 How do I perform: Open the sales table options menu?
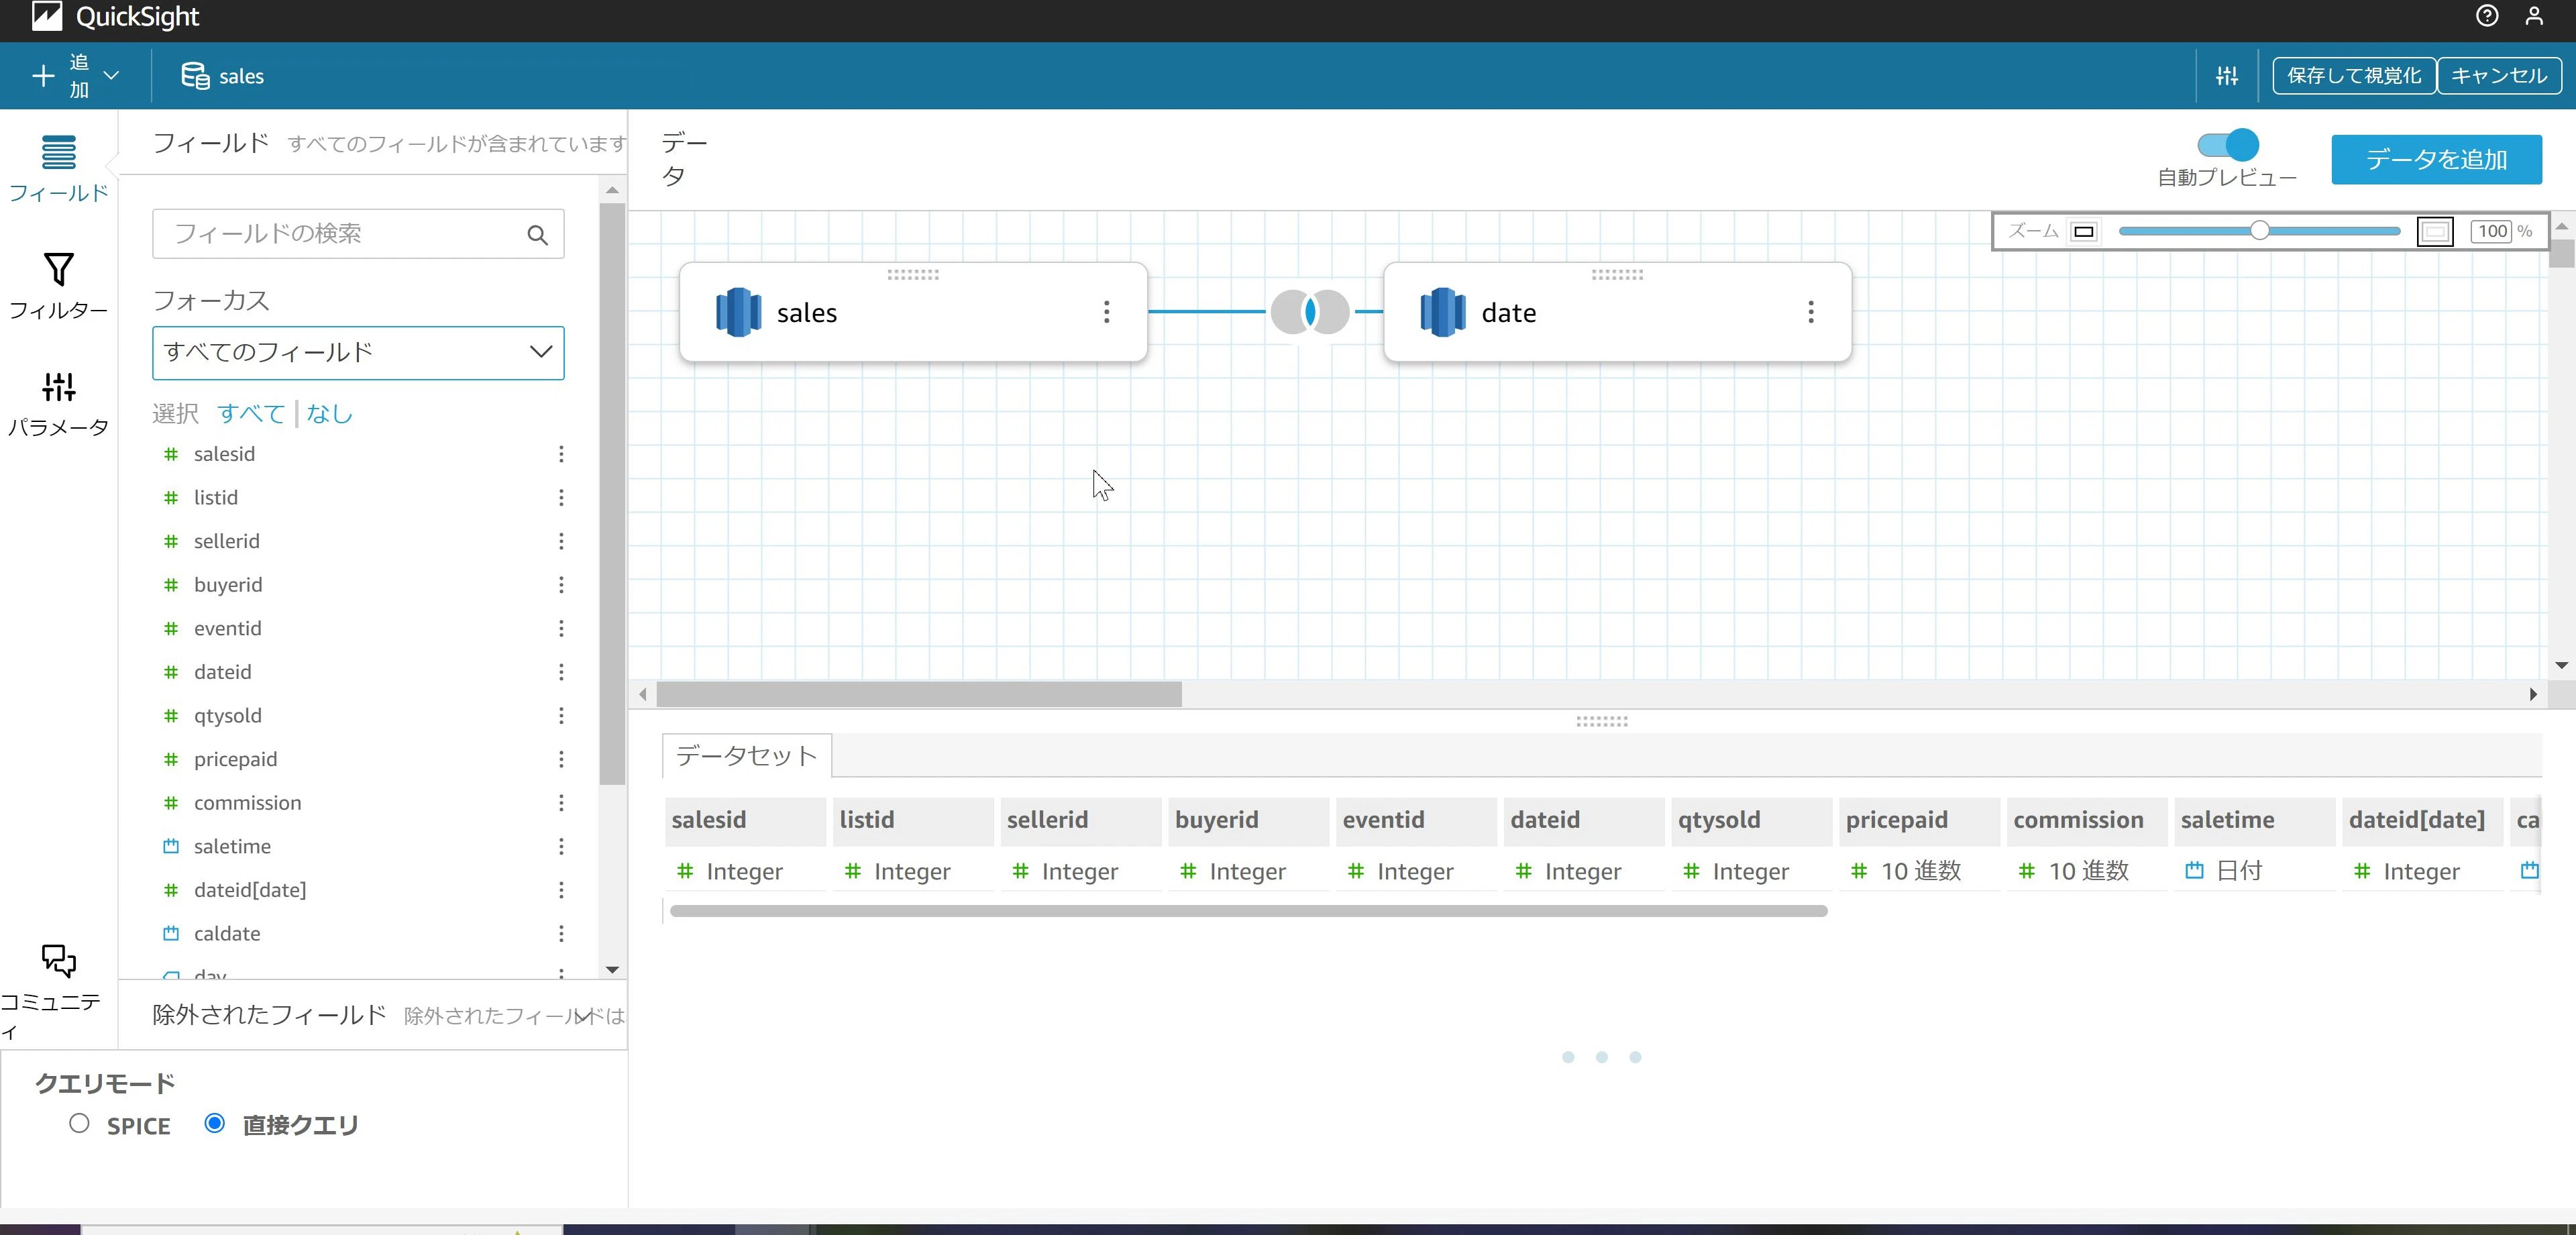pos(1106,312)
